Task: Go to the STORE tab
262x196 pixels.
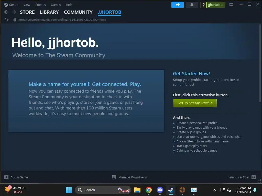Action: (x=27, y=12)
